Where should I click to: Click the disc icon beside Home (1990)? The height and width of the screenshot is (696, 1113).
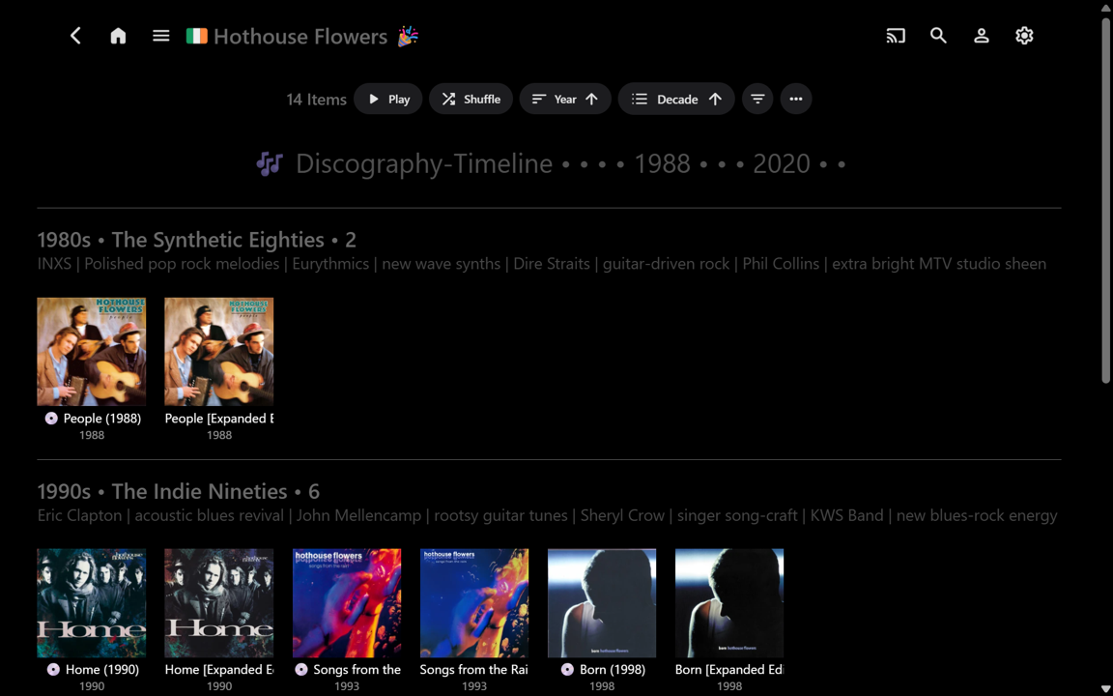click(x=53, y=669)
